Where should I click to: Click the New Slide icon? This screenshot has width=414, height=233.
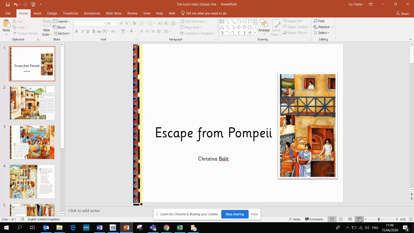click(x=47, y=24)
